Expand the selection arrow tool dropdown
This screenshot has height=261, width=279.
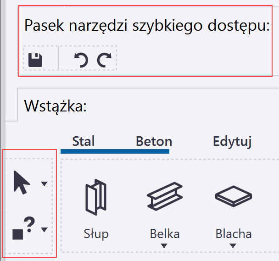pyautogui.click(x=44, y=184)
